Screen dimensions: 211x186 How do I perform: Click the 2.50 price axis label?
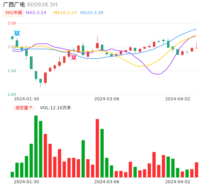tap(12, 71)
